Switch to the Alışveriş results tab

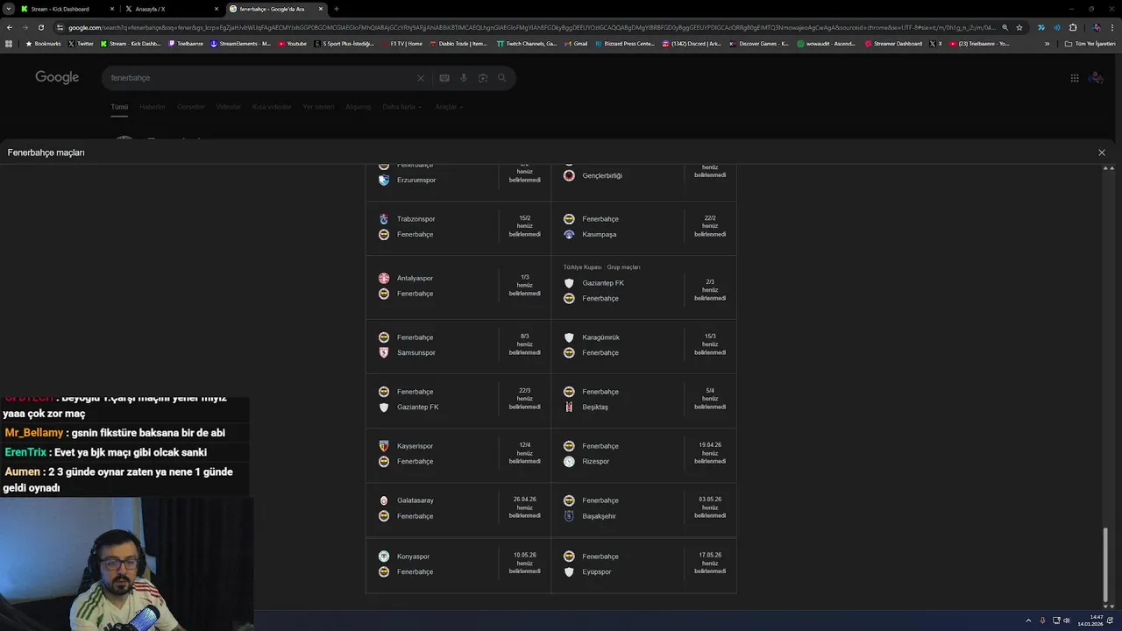(x=358, y=107)
